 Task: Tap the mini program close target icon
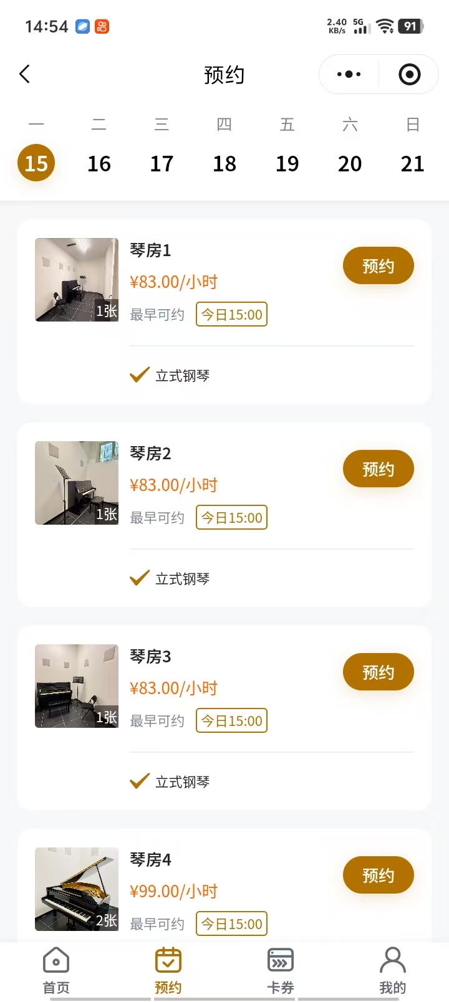(x=409, y=75)
